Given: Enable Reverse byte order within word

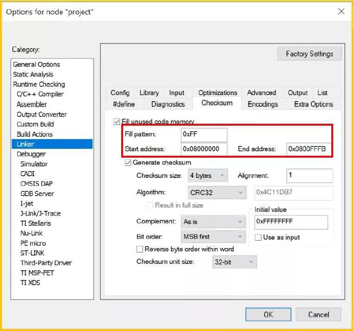Looking at the screenshot, I should (x=140, y=249).
